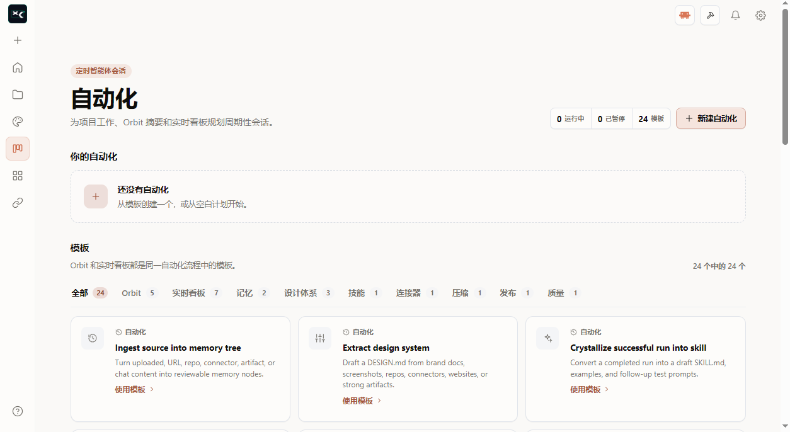Click the "Extract design system" title
The height and width of the screenshot is (432, 790).
tap(386, 348)
